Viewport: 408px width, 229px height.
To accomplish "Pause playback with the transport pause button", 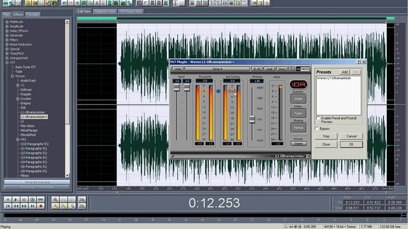I will point(24,199).
